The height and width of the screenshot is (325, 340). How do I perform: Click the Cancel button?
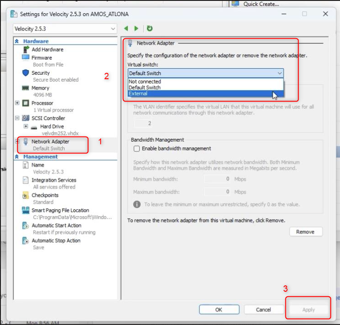tap(264, 310)
